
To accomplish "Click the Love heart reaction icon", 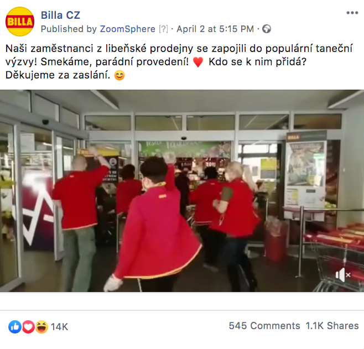I will (28, 327).
